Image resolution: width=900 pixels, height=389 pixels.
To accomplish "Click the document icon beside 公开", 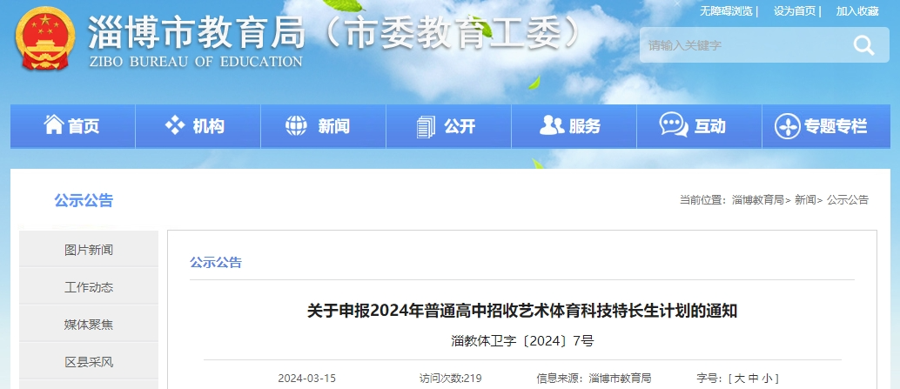I will click(425, 126).
